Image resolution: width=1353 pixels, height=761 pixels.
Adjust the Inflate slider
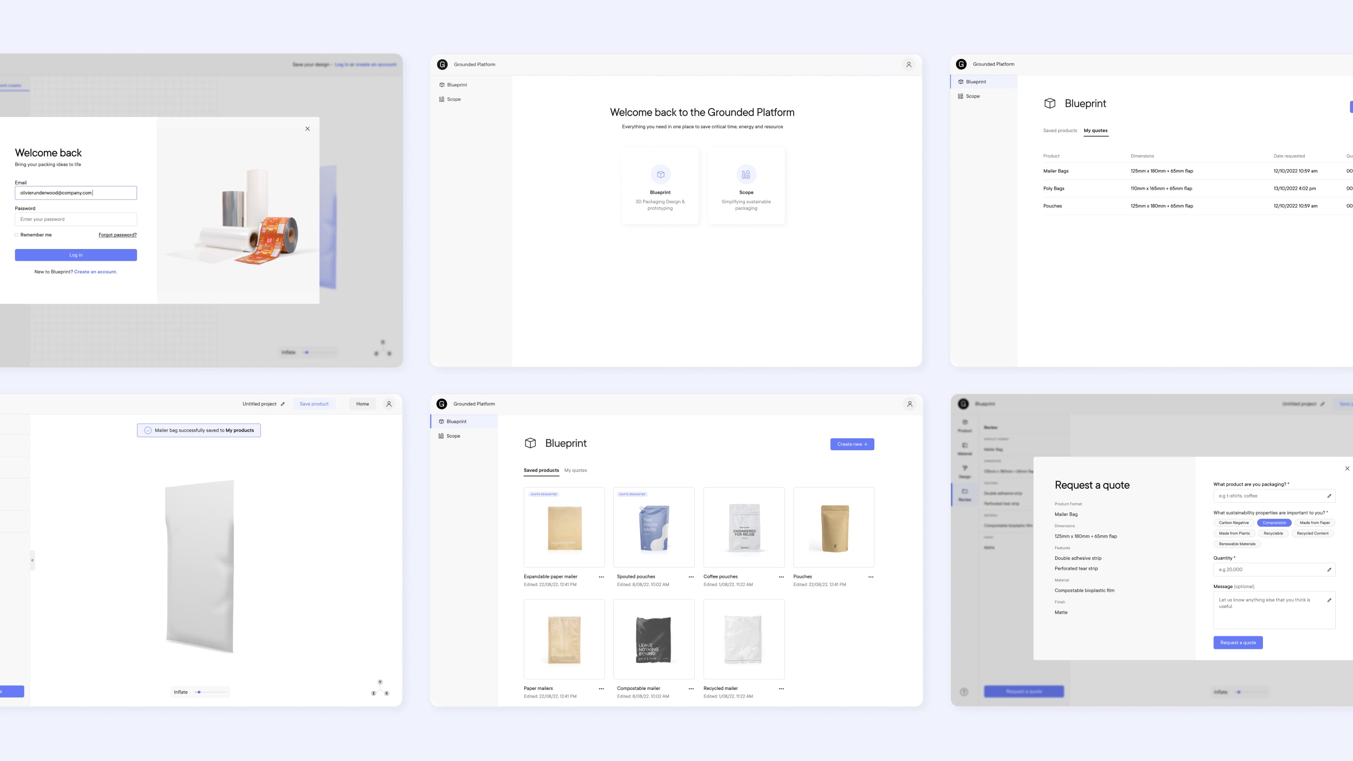point(200,692)
